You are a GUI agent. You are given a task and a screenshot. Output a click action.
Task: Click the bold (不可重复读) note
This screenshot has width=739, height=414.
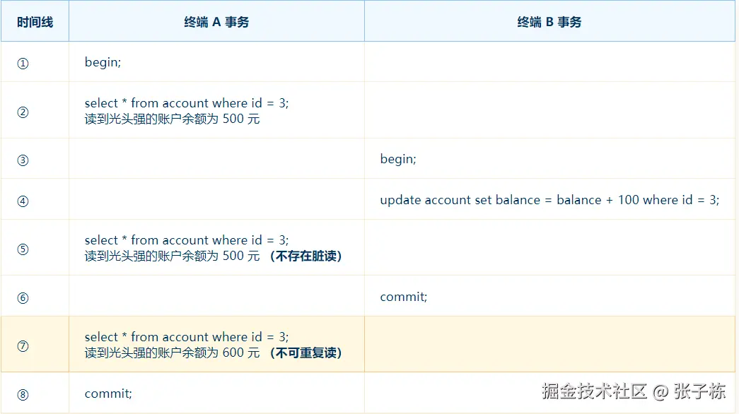pyautogui.click(x=306, y=353)
